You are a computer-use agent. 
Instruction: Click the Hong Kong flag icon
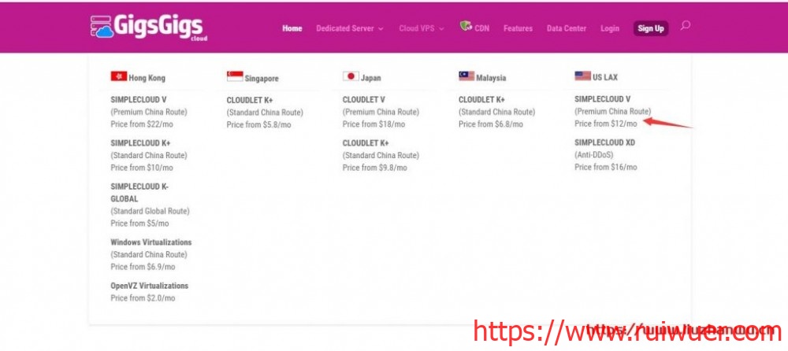[x=119, y=76]
